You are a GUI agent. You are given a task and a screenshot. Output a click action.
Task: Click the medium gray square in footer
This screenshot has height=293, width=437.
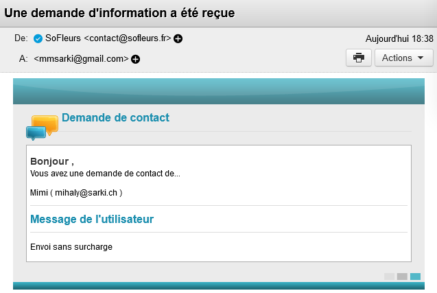coord(402,276)
